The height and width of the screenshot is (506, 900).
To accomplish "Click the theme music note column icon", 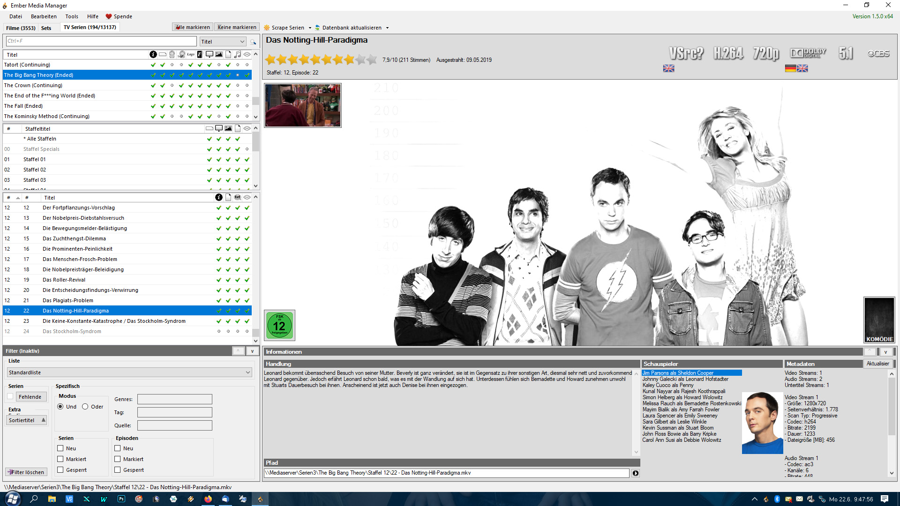I will click(238, 54).
